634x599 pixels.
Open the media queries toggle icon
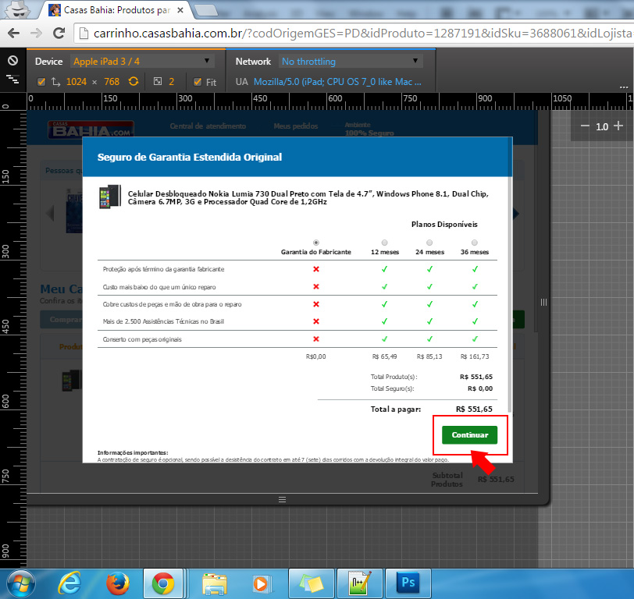point(12,80)
